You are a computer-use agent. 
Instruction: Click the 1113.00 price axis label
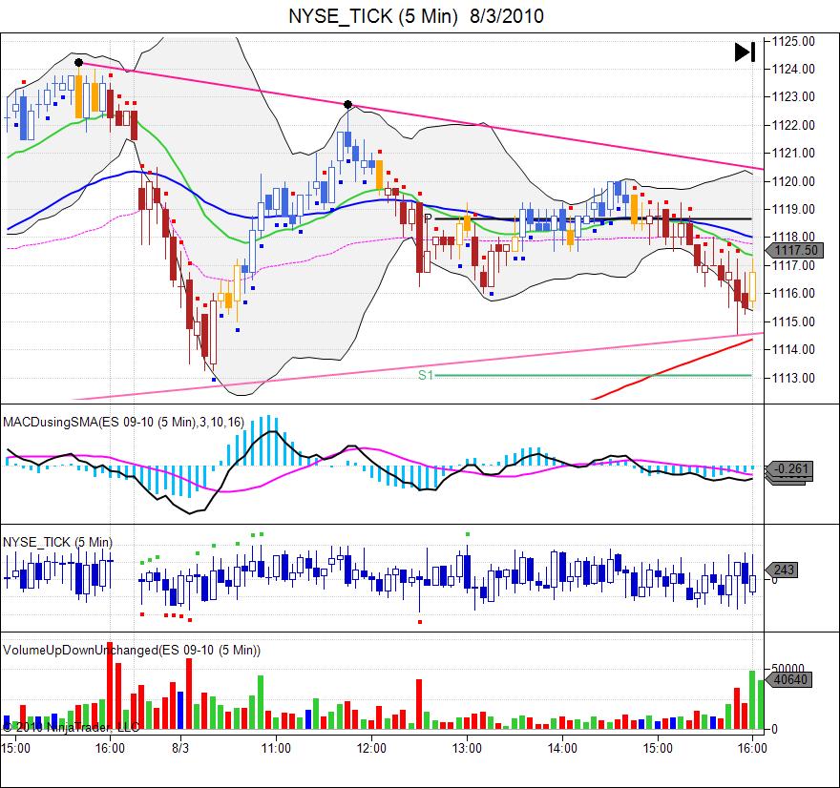click(793, 378)
